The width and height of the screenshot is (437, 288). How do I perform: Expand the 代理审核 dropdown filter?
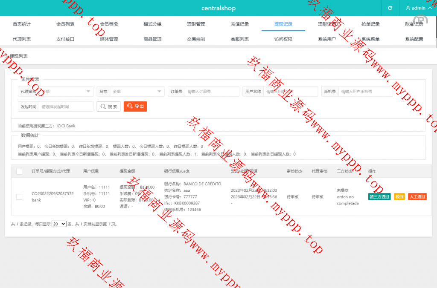tap(66, 92)
